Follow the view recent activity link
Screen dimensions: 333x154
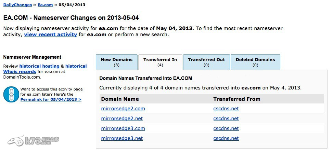point(50,34)
